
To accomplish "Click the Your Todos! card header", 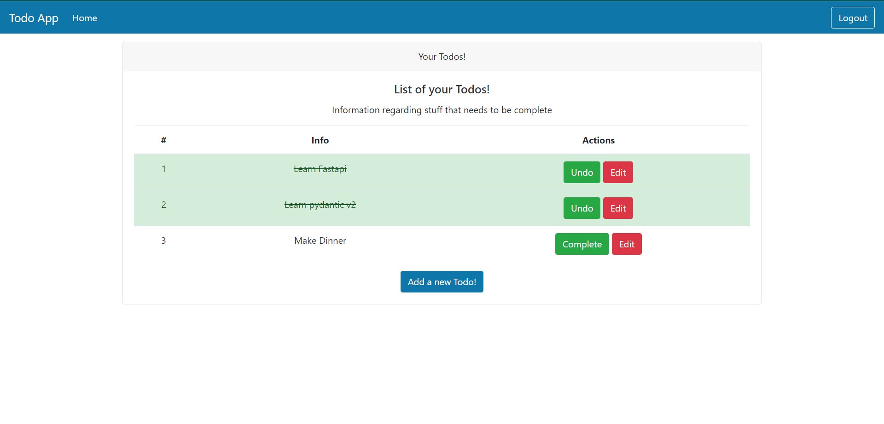I will coord(442,57).
